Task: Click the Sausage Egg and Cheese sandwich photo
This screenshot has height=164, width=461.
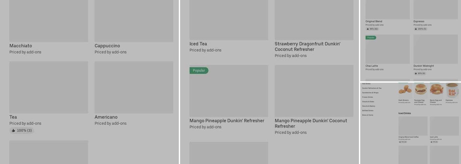Action: [x=420, y=89]
